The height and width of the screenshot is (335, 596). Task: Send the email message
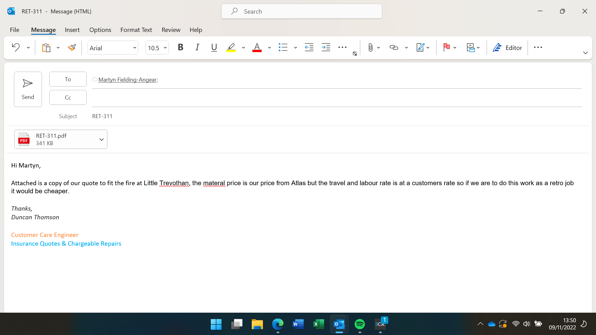point(28,89)
